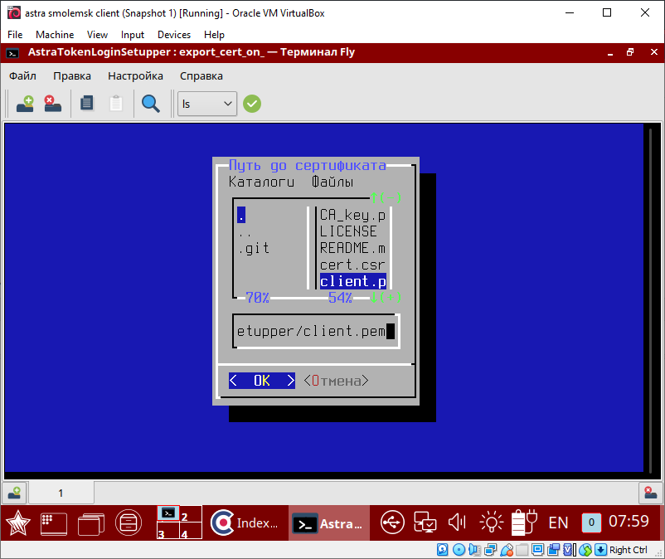Click the brightness tray icon
The width and height of the screenshot is (665, 559).
[491, 523]
